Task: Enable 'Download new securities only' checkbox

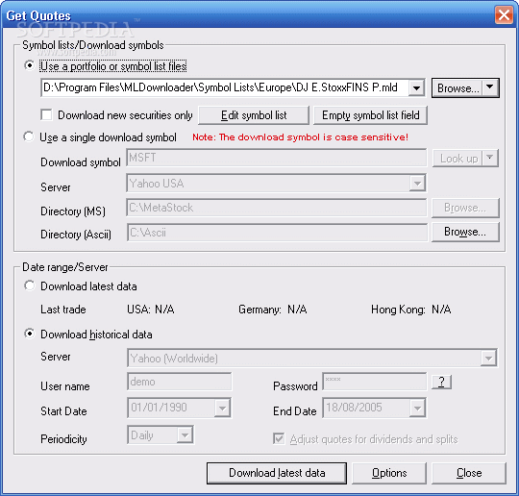Action: [x=46, y=115]
